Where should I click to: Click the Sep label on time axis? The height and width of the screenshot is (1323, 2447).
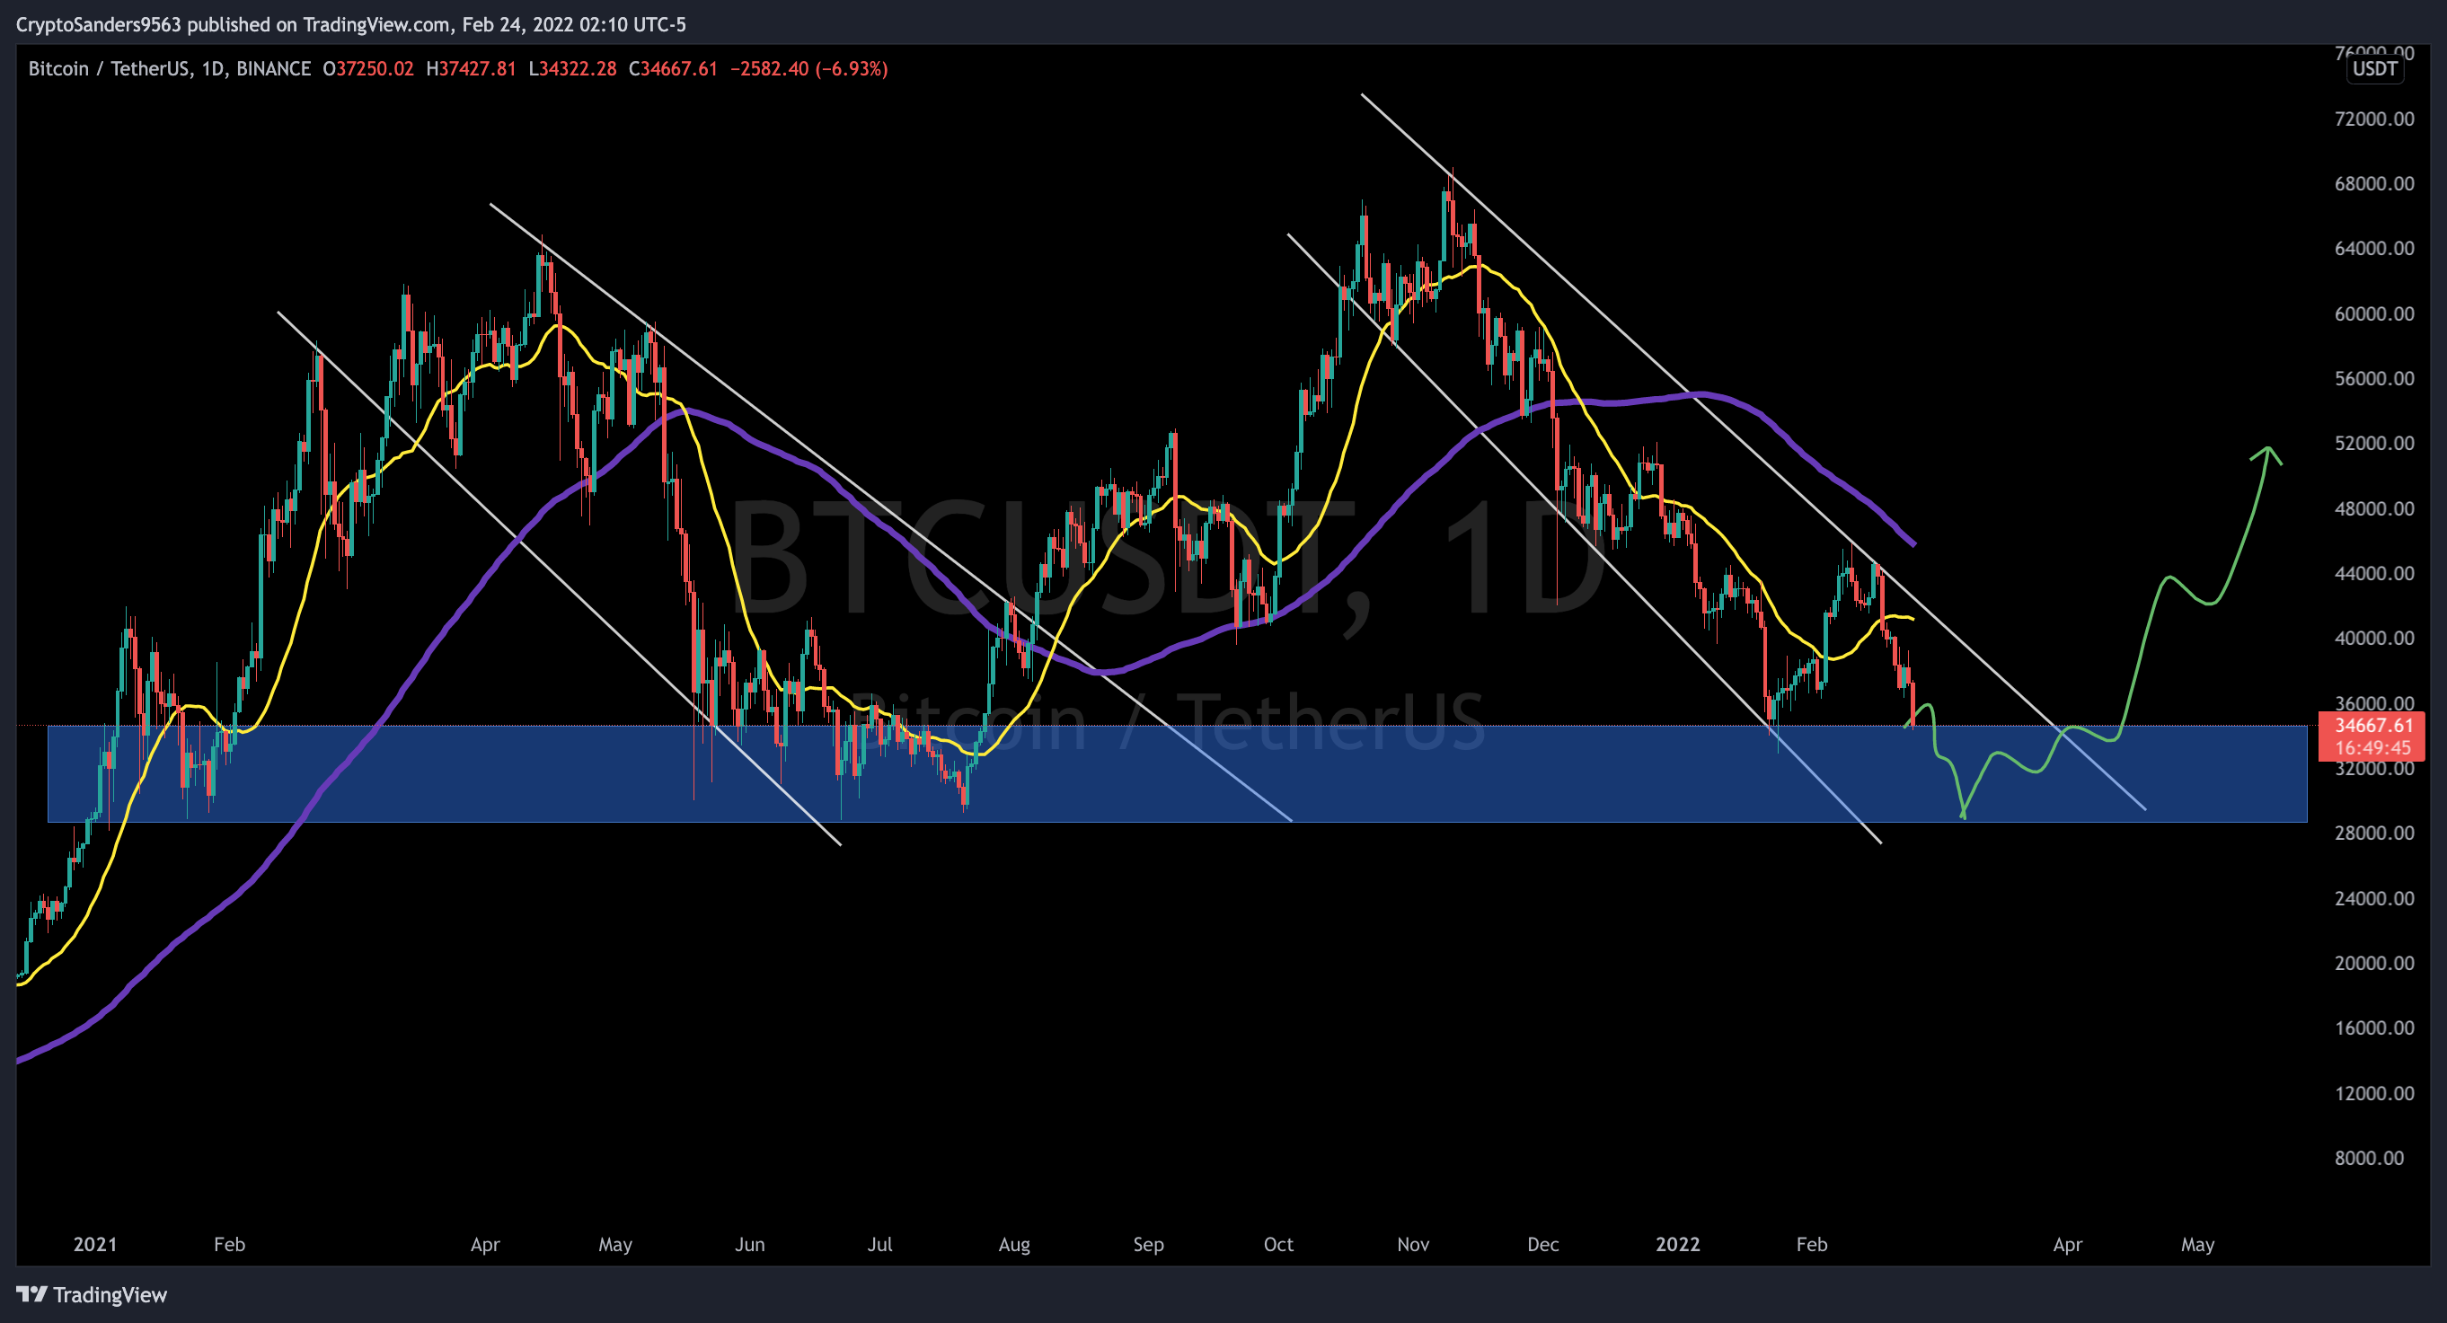coord(1147,1243)
